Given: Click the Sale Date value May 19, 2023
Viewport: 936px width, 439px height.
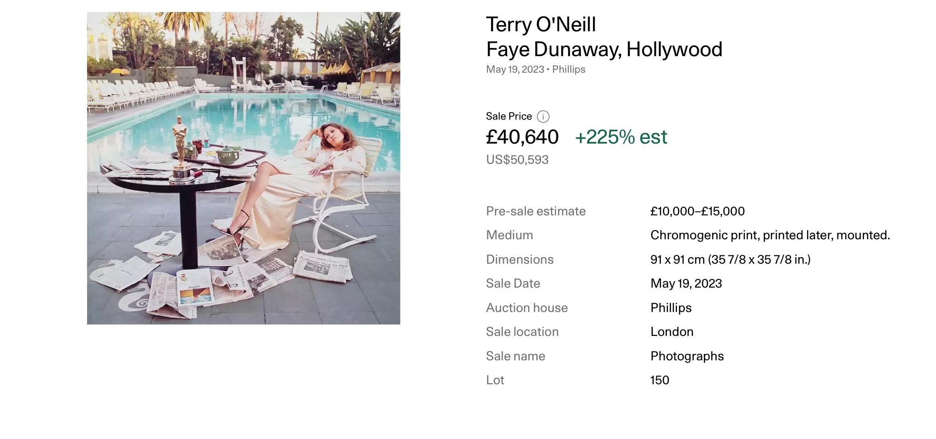Looking at the screenshot, I should click(x=686, y=283).
